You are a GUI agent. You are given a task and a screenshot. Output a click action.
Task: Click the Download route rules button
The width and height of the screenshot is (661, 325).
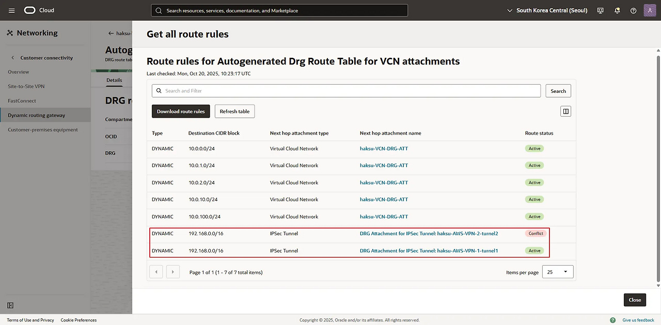click(x=181, y=111)
